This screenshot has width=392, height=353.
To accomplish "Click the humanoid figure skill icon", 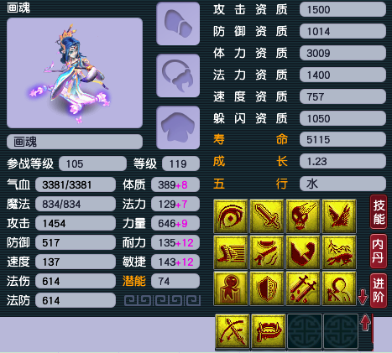I will 231,288.
